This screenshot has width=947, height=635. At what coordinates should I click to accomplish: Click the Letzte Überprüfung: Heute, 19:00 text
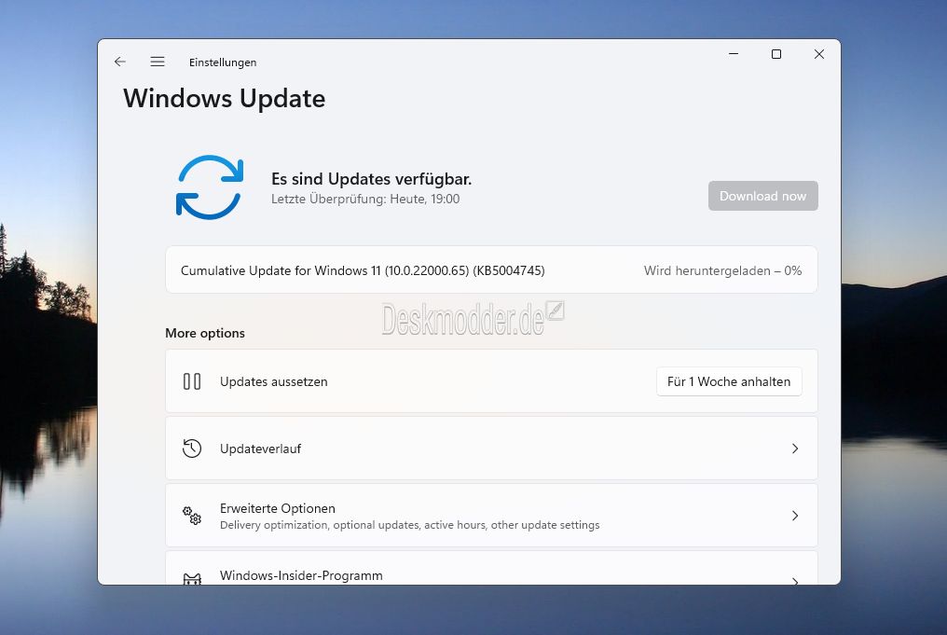365,199
